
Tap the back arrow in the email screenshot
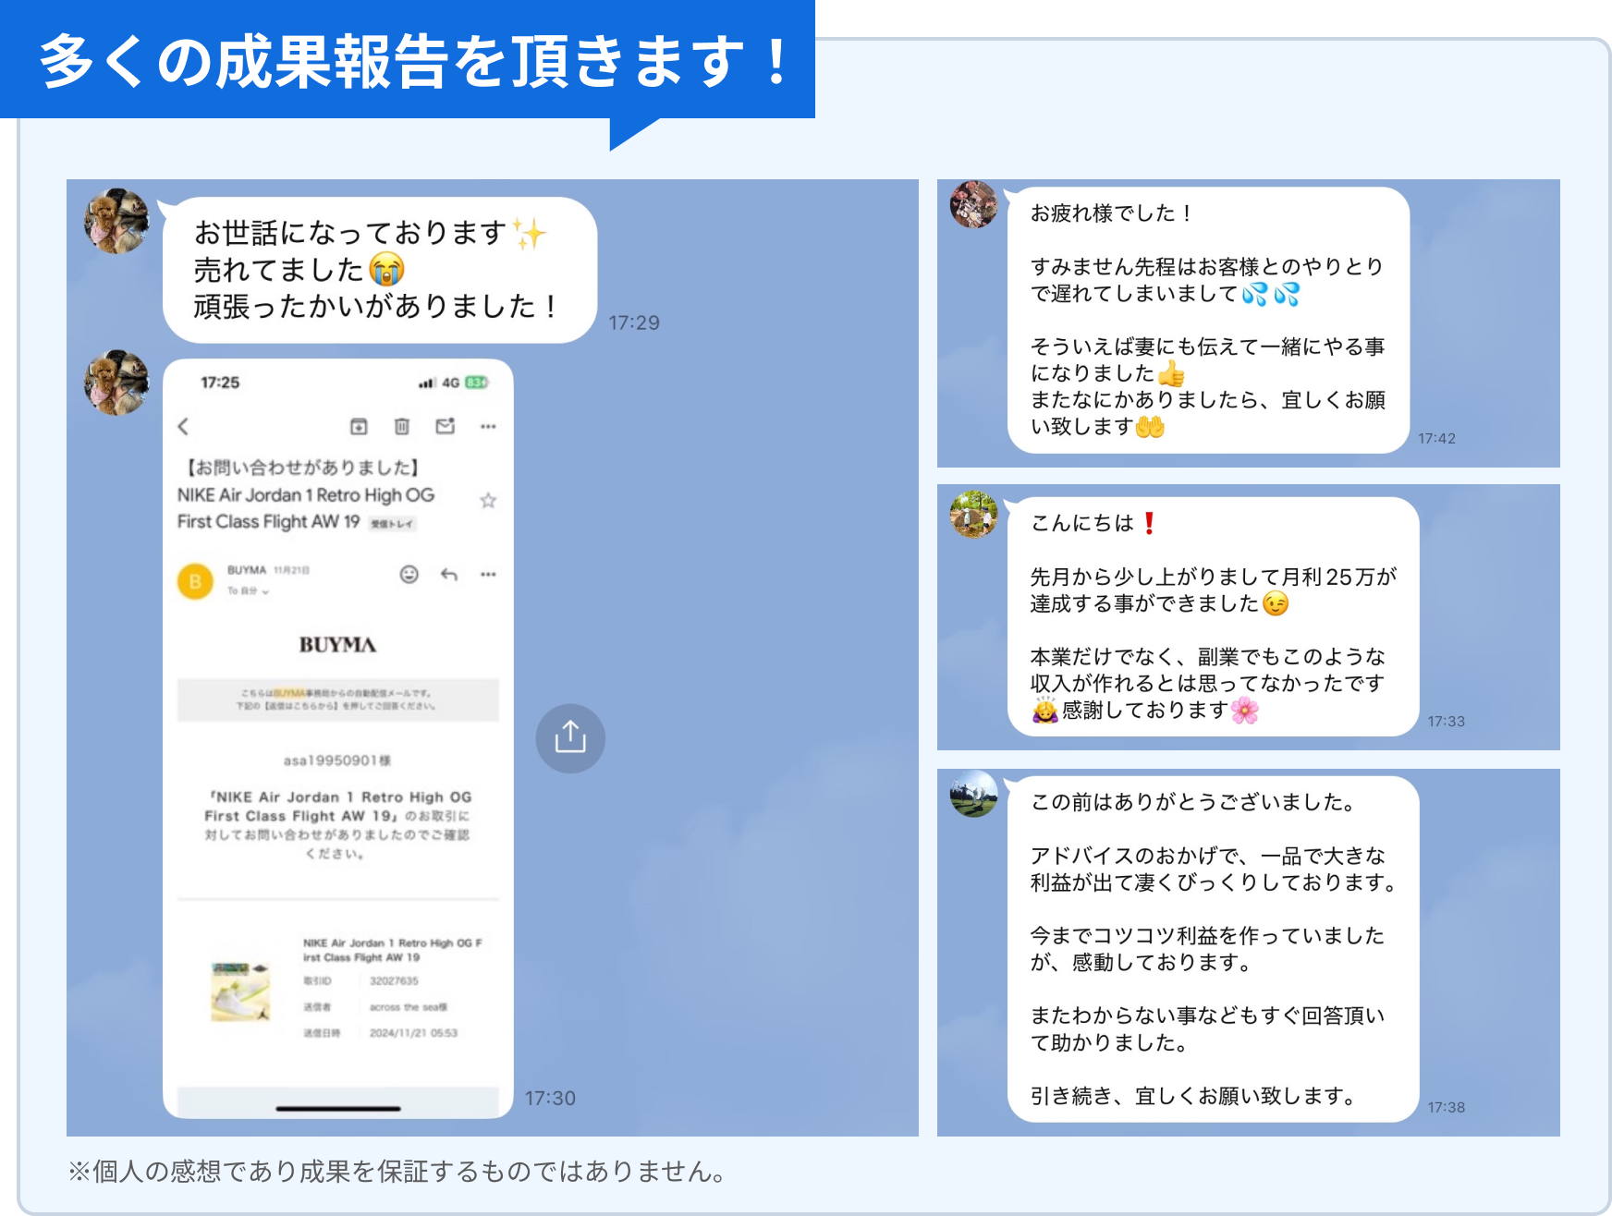[183, 426]
